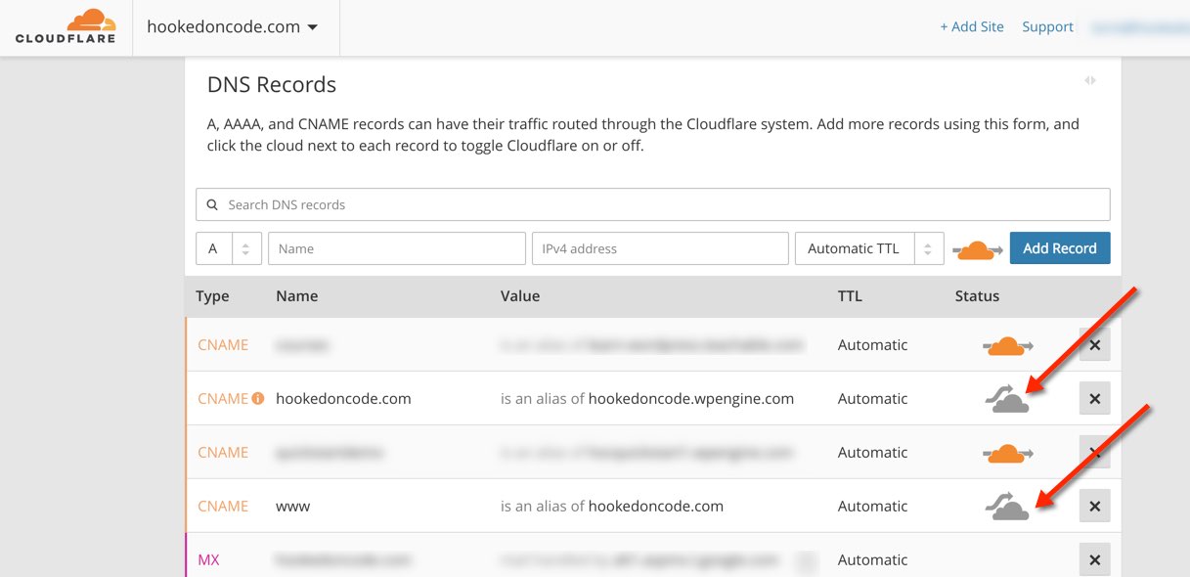Open the hookedoncode.com site selector dropdown
The width and height of the screenshot is (1190, 577).
[x=233, y=27]
